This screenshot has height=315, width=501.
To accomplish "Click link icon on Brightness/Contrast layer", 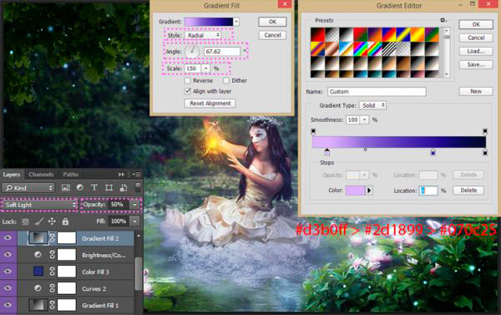I will tap(52, 255).
